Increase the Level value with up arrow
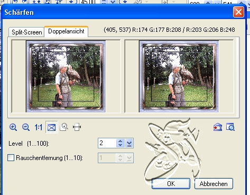 tap(121, 141)
